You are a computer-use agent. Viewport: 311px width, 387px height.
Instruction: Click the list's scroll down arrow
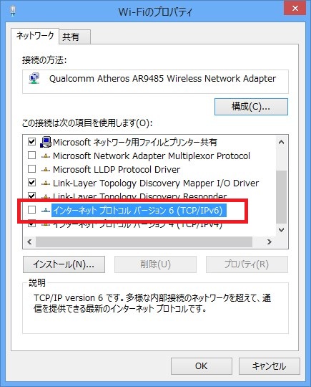[281, 230]
